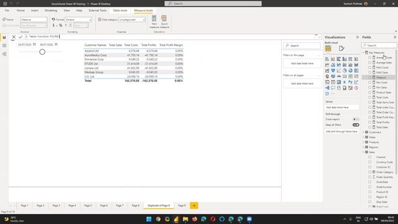This screenshot has width=398, height=224.
Task: Open the Table tools ribbon tab
Action: pos(120,11)
